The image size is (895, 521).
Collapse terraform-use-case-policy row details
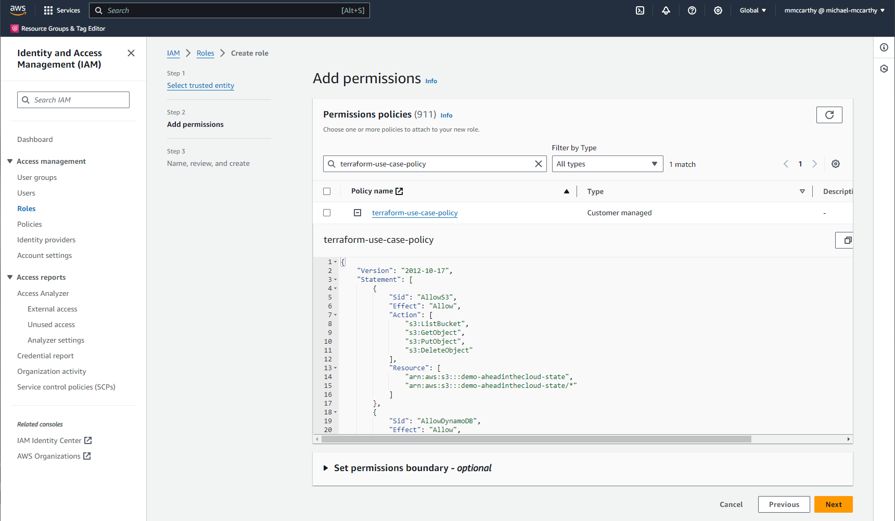point(357,213)
